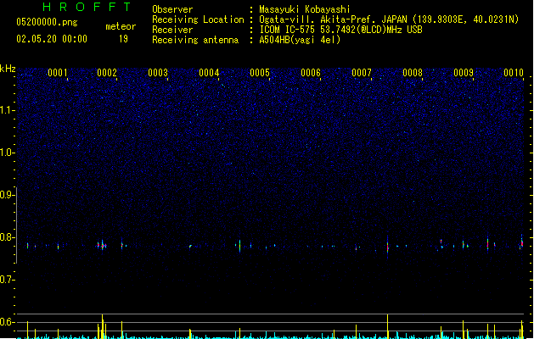Click the A504HB(yagi 4el) antenna value
This screenshot has width=534, height=339.
coord(300,40)
